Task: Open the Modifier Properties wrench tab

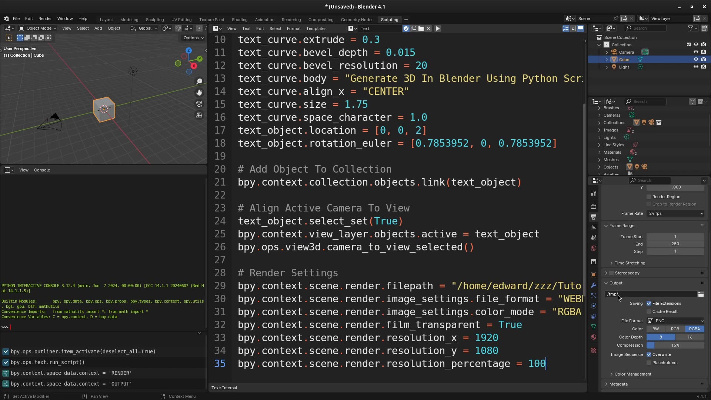Action: point(593,286)
